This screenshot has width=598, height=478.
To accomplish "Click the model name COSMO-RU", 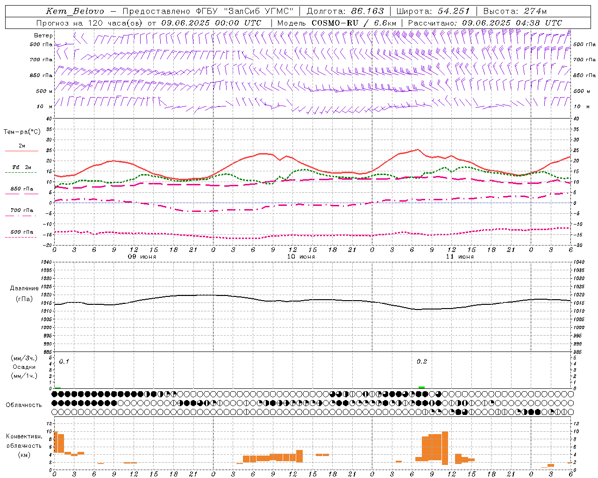I will 335,23.
